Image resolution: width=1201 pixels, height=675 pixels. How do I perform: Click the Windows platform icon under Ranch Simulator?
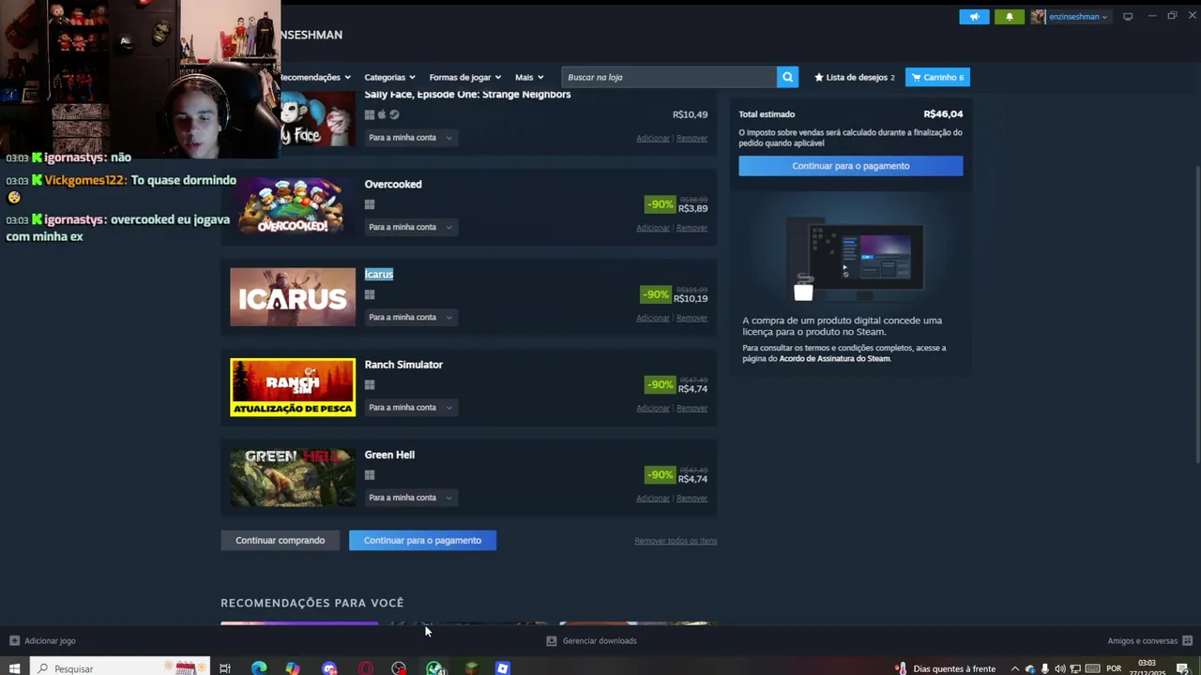point(370,384)
